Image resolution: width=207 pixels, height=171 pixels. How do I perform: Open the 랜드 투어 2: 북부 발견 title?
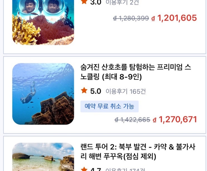pyautogui.click(x=138, y=151)
